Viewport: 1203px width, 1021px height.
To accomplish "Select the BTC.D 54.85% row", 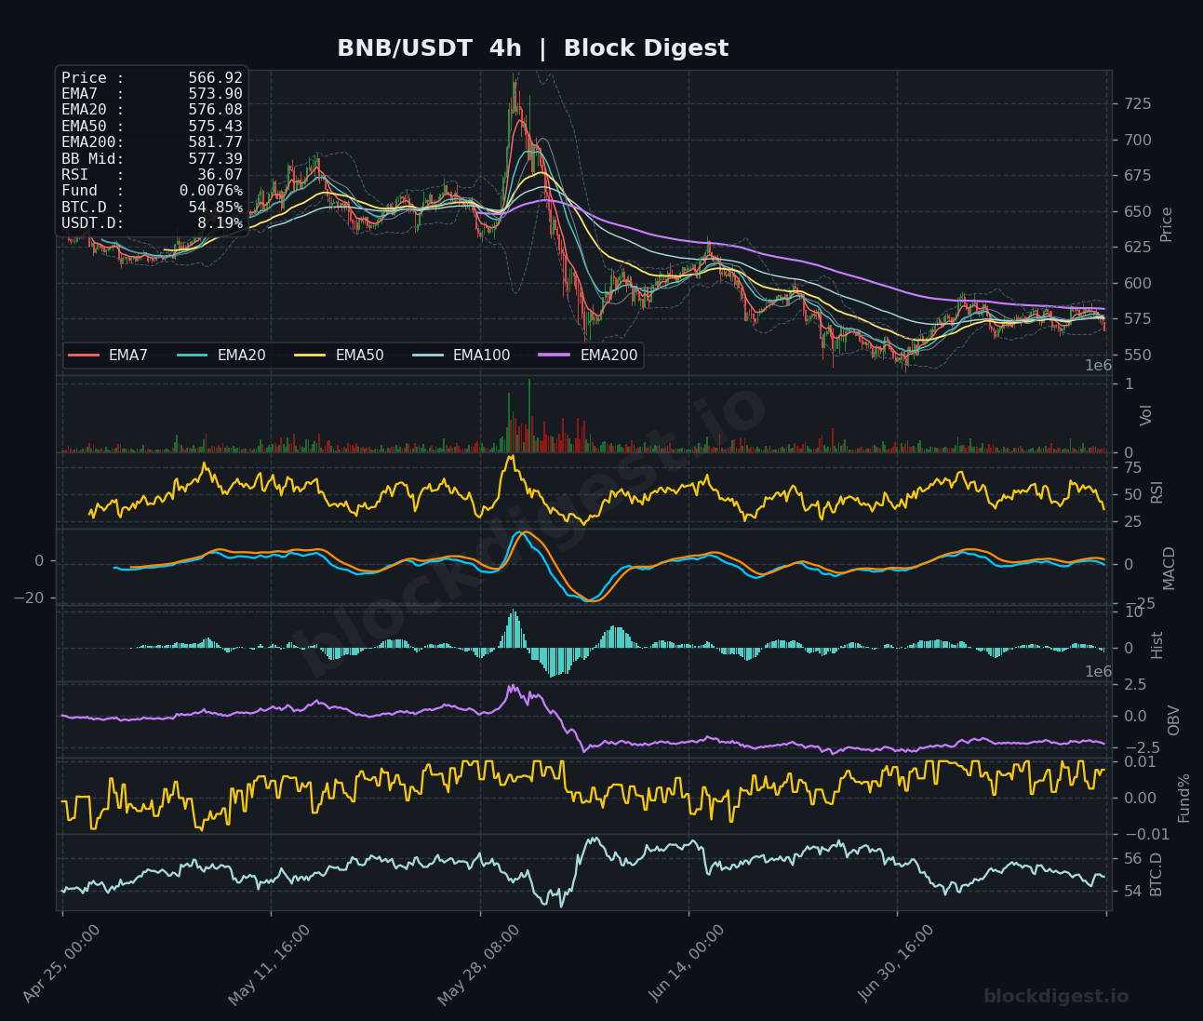I will tap(152, 208).
